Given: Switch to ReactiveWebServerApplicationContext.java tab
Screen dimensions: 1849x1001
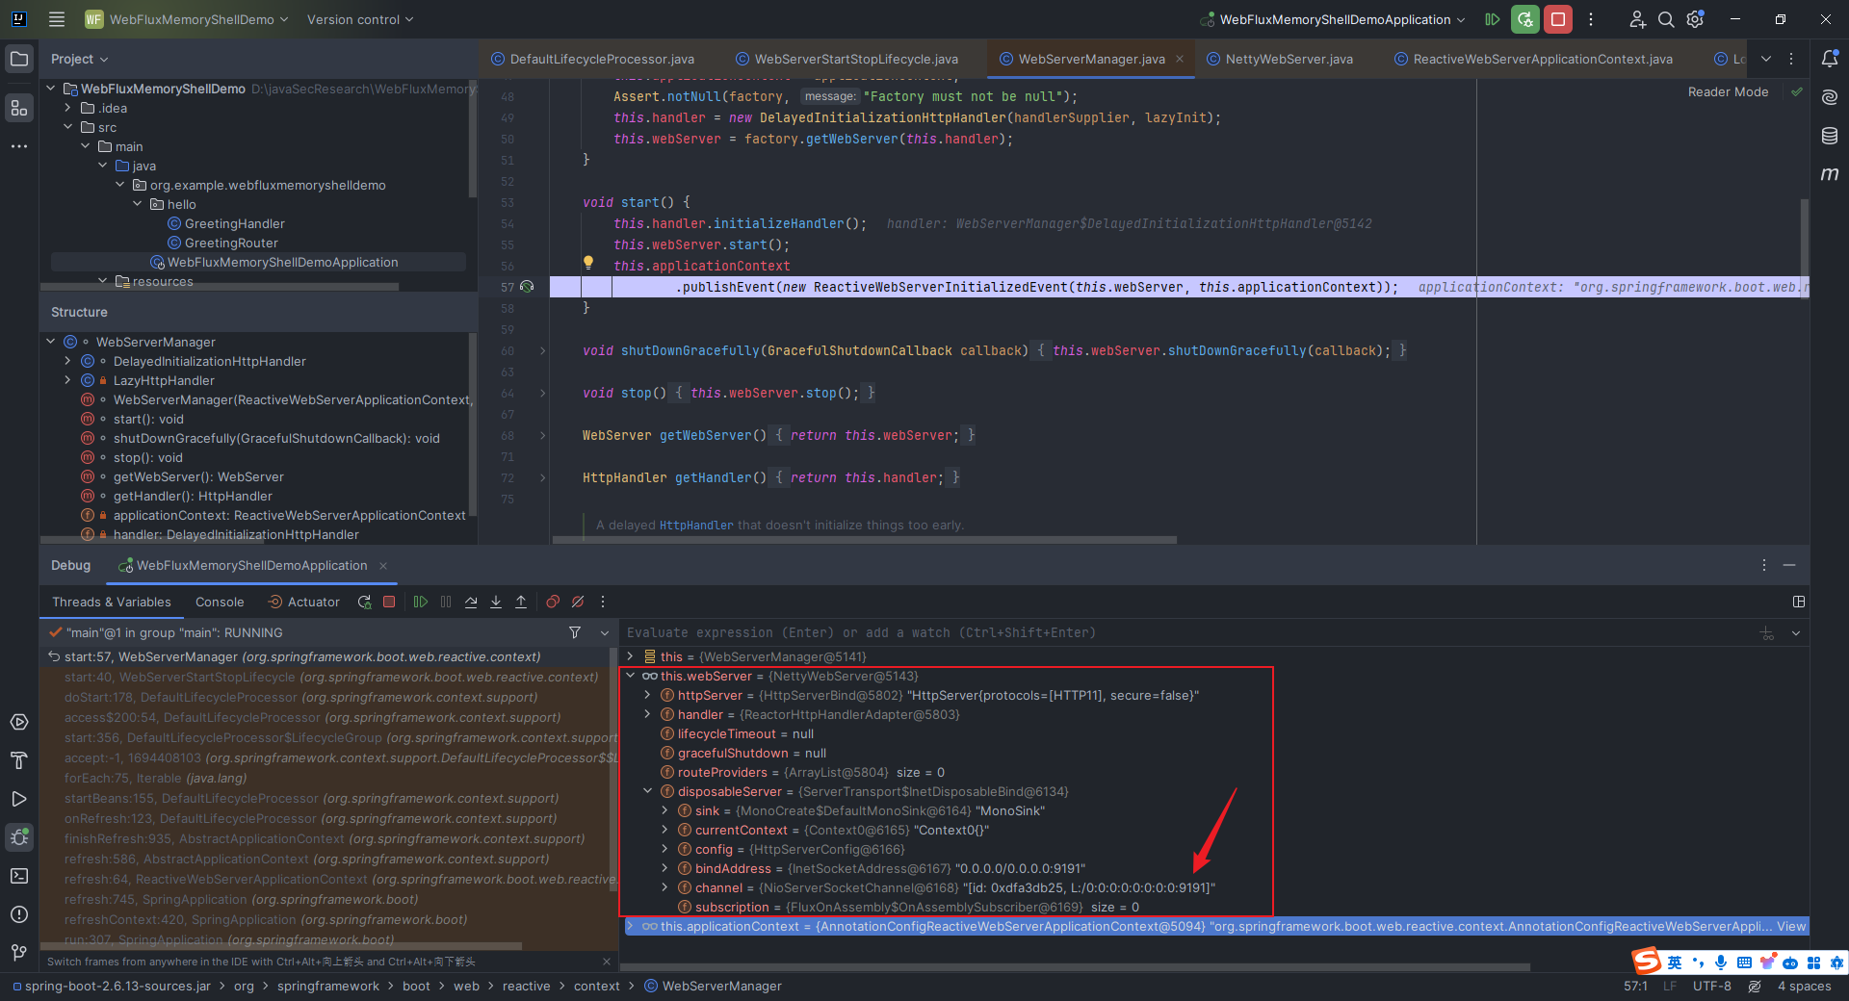Looking at the screenshot, I should 1533,59.
